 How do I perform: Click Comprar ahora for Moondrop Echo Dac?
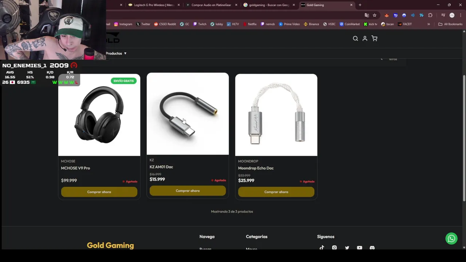276,192
